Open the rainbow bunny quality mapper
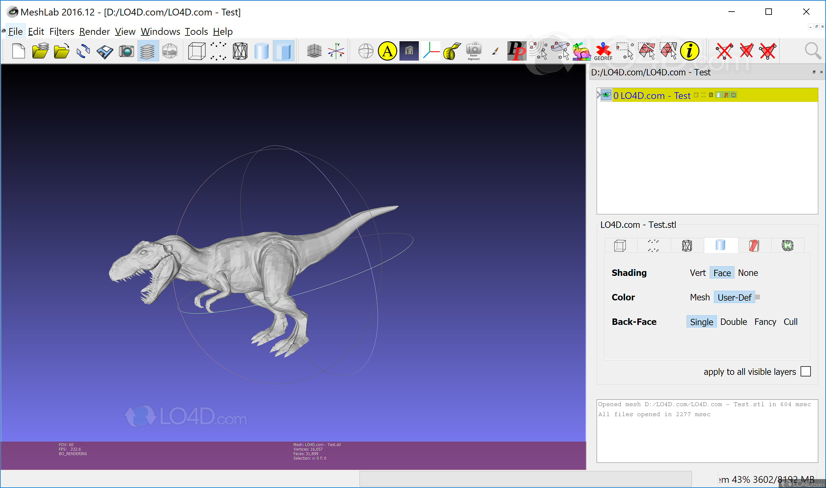Screen dimensions: 826x488 (x=581, y=51)
